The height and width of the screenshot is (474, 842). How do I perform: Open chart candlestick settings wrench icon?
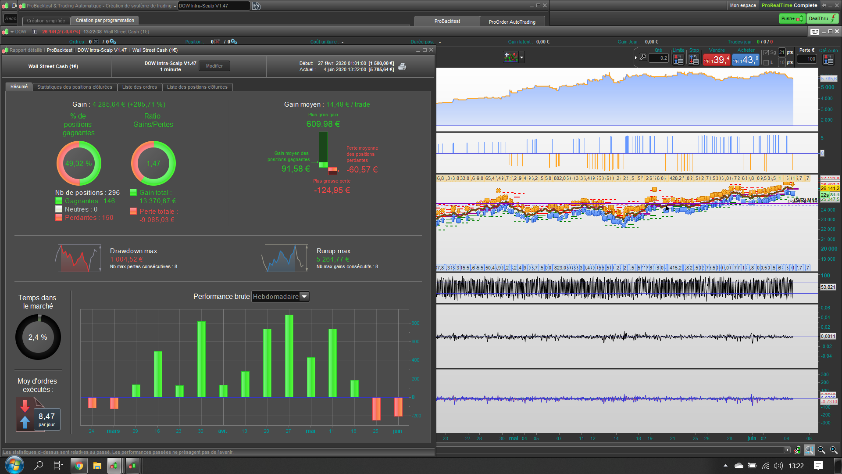[x=797, y=450]
